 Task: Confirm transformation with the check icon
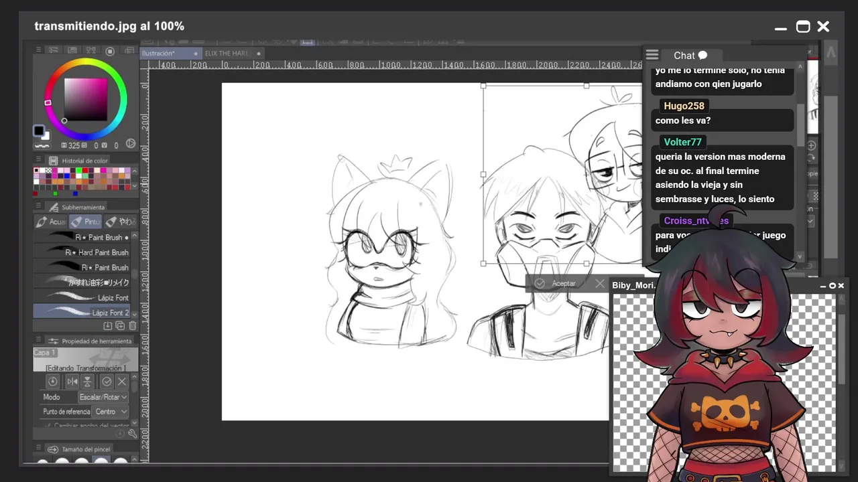coord(107,382)
